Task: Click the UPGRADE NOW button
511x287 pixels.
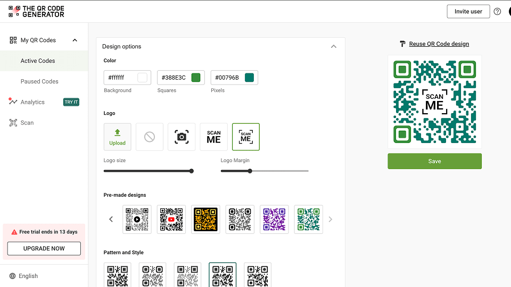Action: point(44,248)
